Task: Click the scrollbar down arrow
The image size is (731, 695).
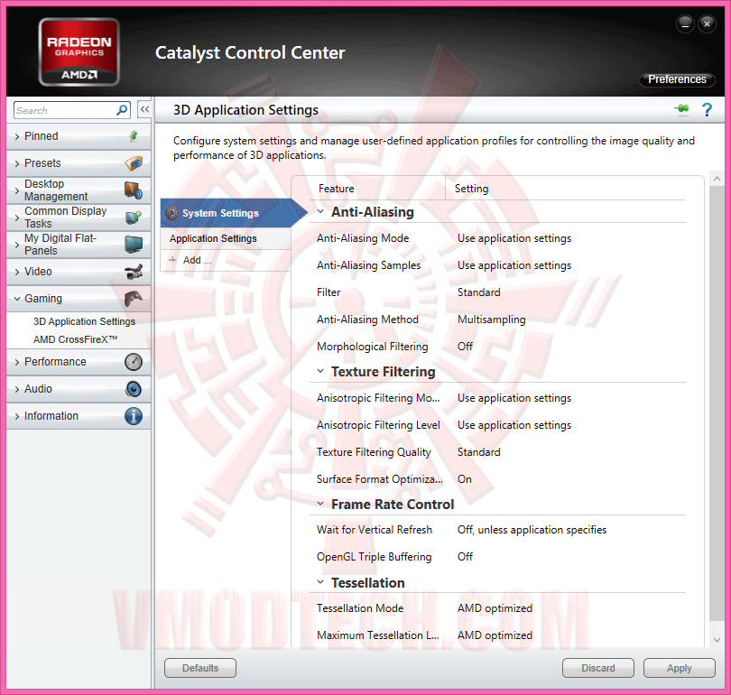Action: click(x=717, y=640)
